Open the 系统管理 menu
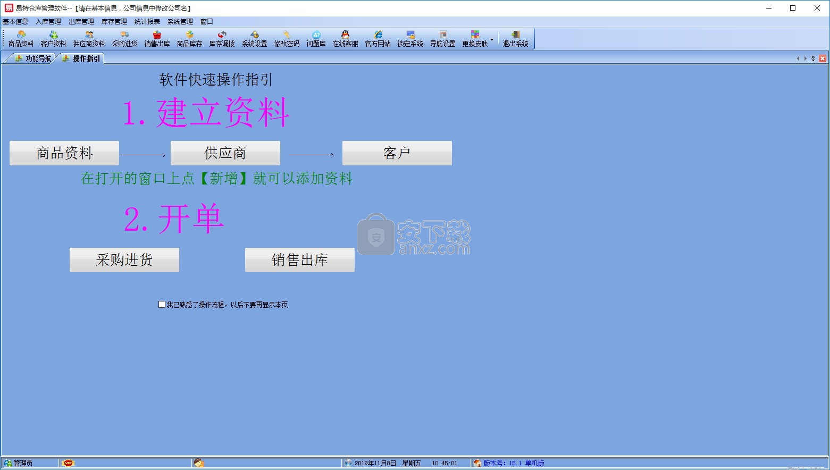Viewport: 830px width, 470px height. pos(180,22)
